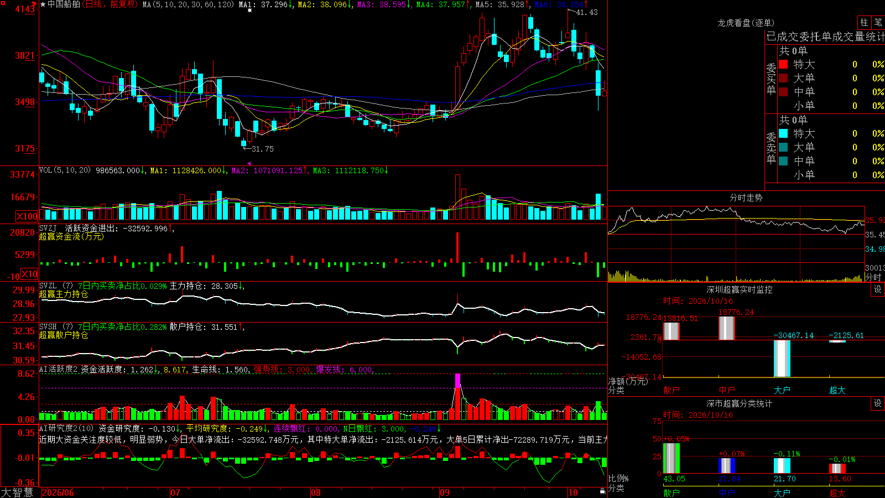885x498 pixels.
Task: Click the 日线,前复权 period label
Action: pyautogui.click(x=111, y=4)
